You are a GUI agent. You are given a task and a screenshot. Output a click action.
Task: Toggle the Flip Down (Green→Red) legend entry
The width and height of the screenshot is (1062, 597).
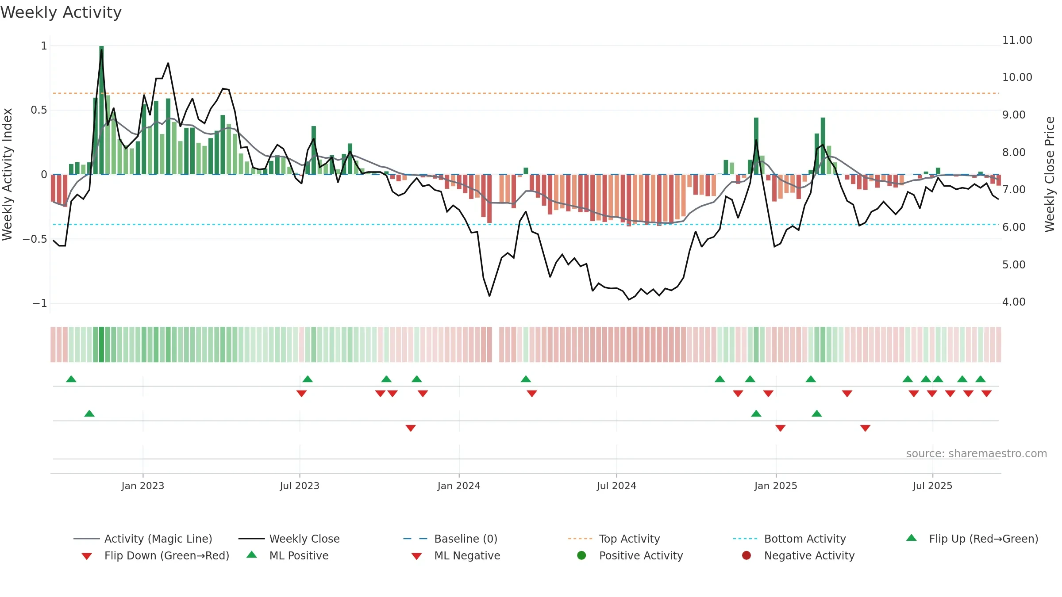155,555
